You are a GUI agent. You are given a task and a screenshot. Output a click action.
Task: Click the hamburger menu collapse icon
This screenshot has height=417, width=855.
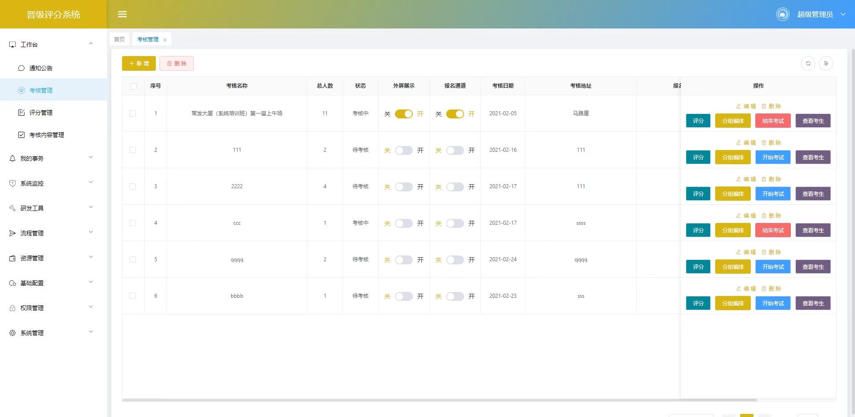click(122, 14)
